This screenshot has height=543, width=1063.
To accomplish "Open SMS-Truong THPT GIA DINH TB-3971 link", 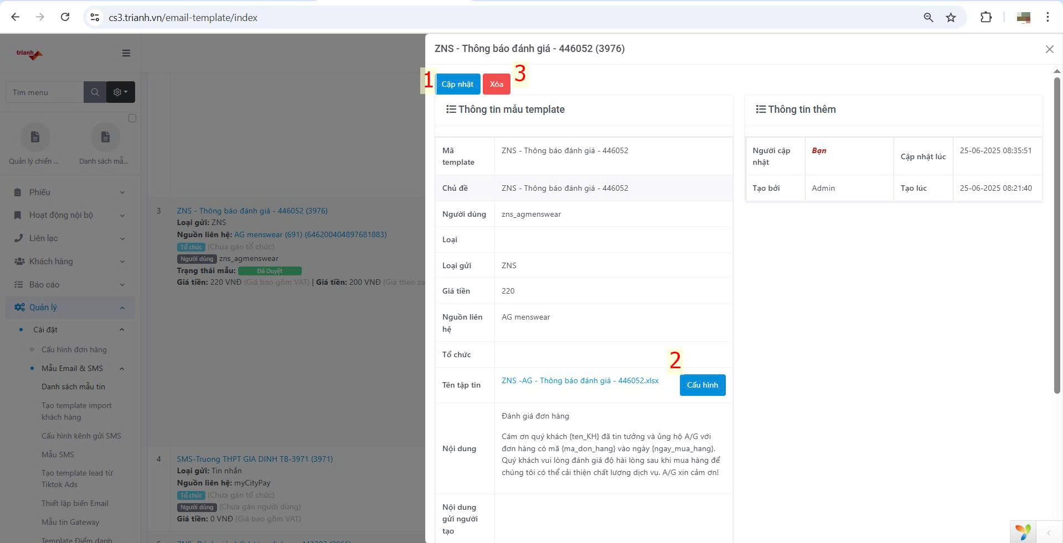I will (255, 459).
